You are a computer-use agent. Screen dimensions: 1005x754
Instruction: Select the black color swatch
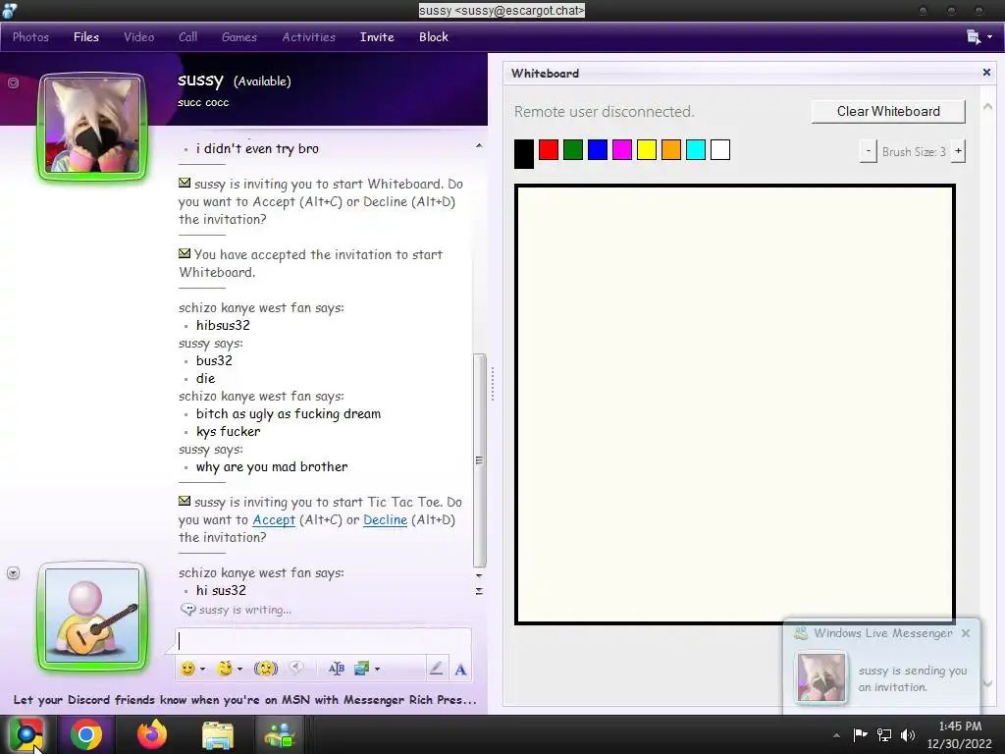click(524, 154)
